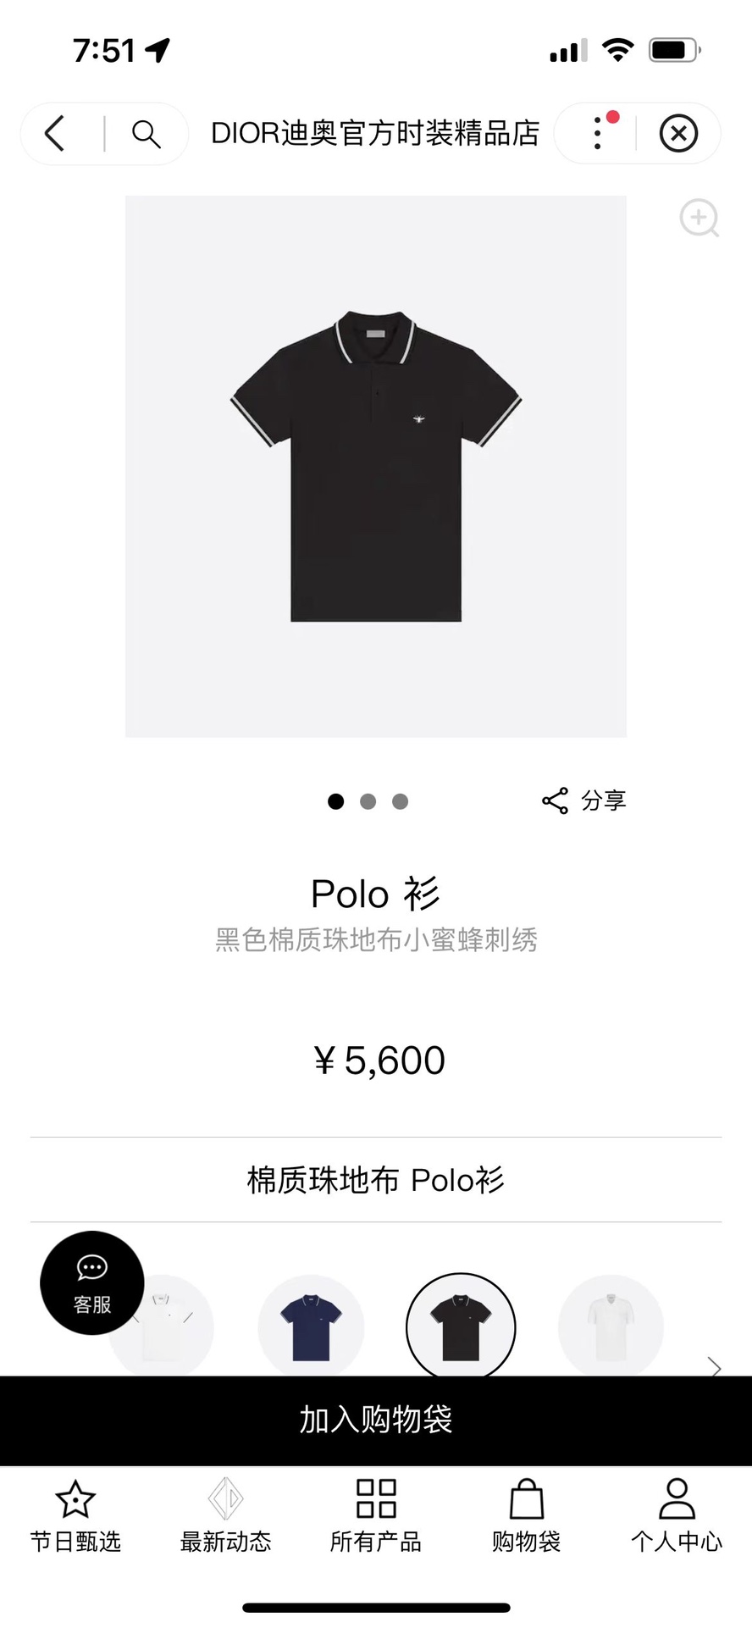The image size is (752, 1628).
Task: Add to shopping bag (加入购物袋)
Action: click(376, 1420)
